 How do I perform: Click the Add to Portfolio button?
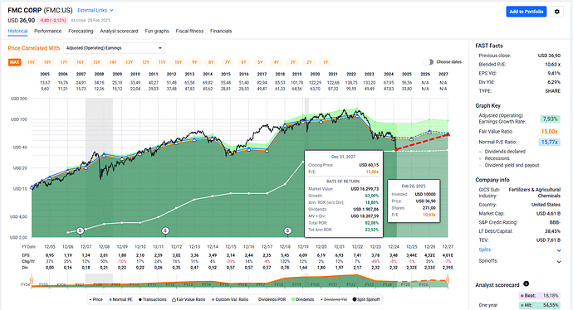coord(526,12)
